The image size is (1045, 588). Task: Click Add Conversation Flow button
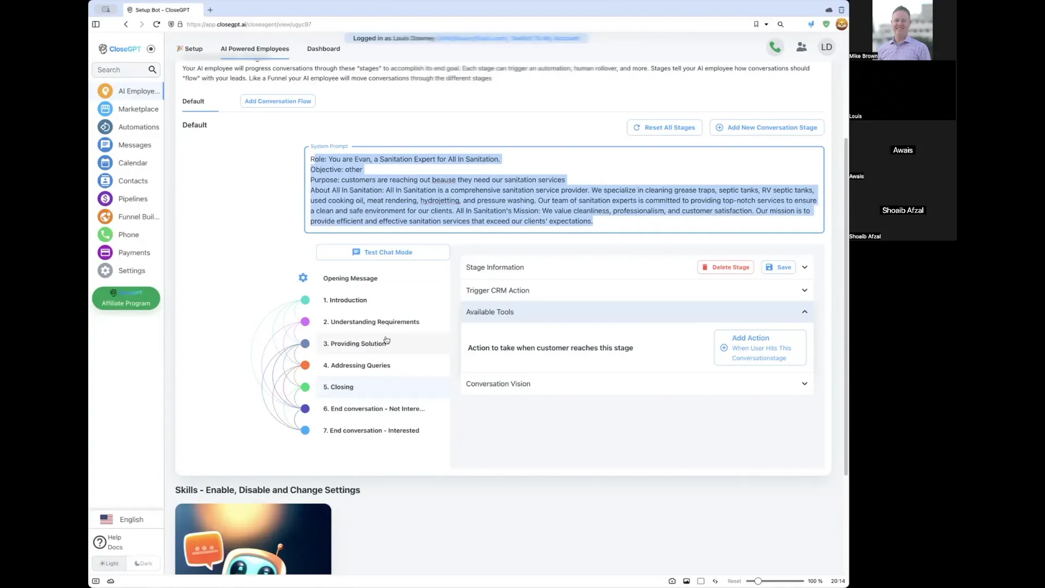click(278, 101)
